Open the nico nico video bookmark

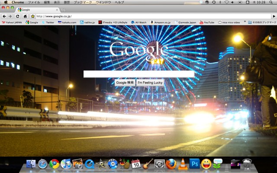[229, 22]
